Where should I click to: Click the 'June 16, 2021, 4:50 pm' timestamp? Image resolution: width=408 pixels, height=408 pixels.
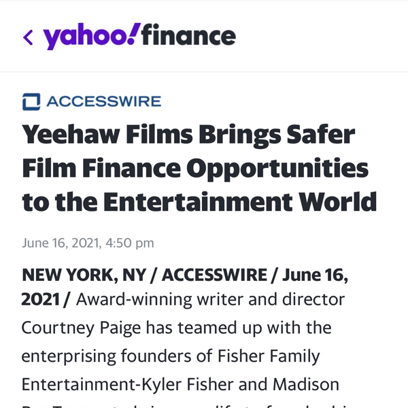tap(88, 243)
